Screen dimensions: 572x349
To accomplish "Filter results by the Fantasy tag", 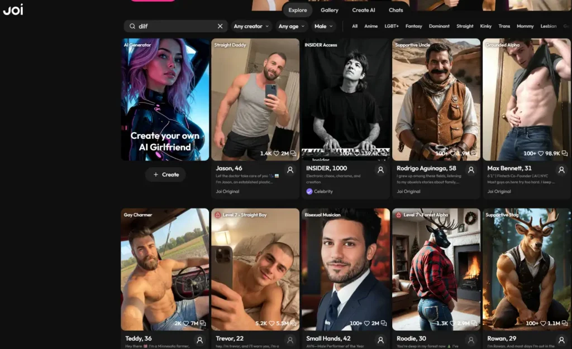I will [414, 26].
